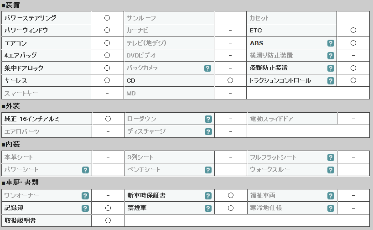Click the help icon beside 盗難防止装置
This screenshot has width=373, height=230.
[x=331, y=68]
